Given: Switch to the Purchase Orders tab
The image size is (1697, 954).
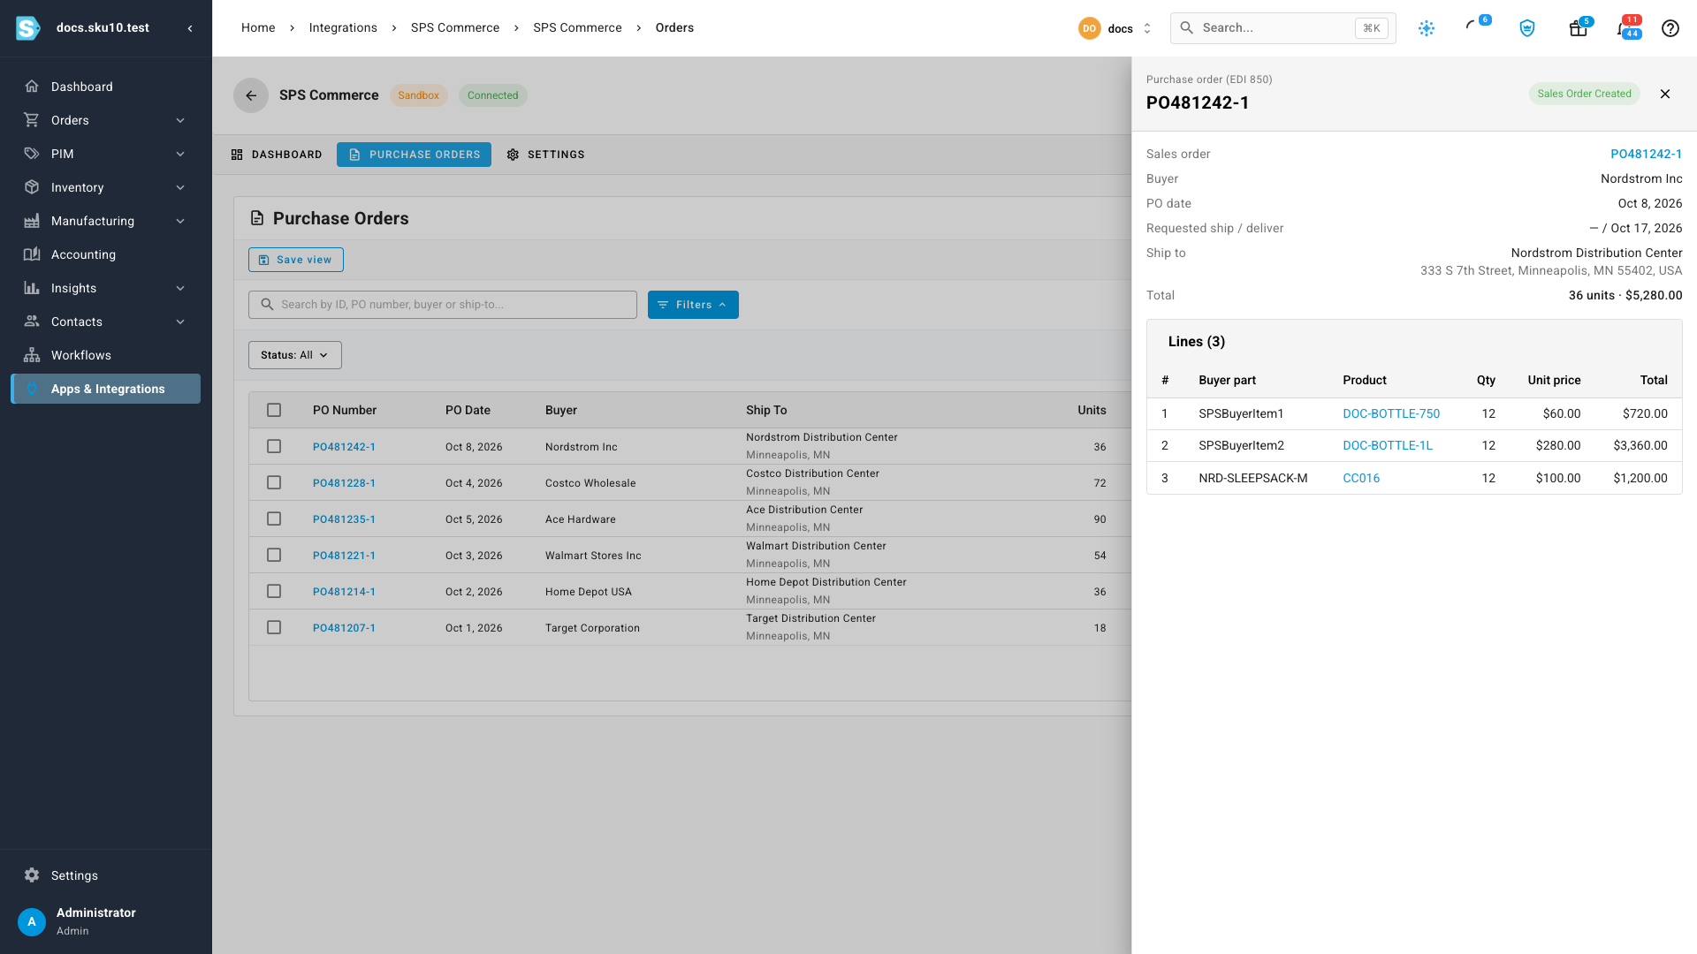Looking at the screenshot, I should [414, 155].
